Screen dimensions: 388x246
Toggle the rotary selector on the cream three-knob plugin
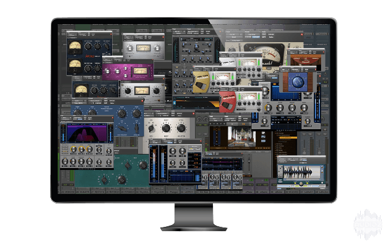pyautogui.click(x=151, y=129)
